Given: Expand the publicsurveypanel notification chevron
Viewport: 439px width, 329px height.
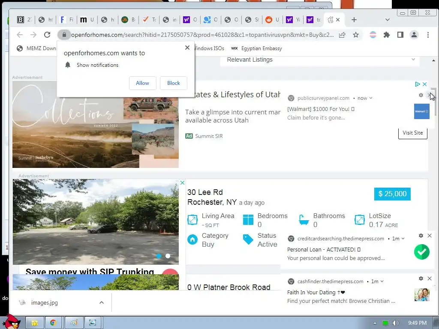Looking at the screenshot, I should [371, 98].
